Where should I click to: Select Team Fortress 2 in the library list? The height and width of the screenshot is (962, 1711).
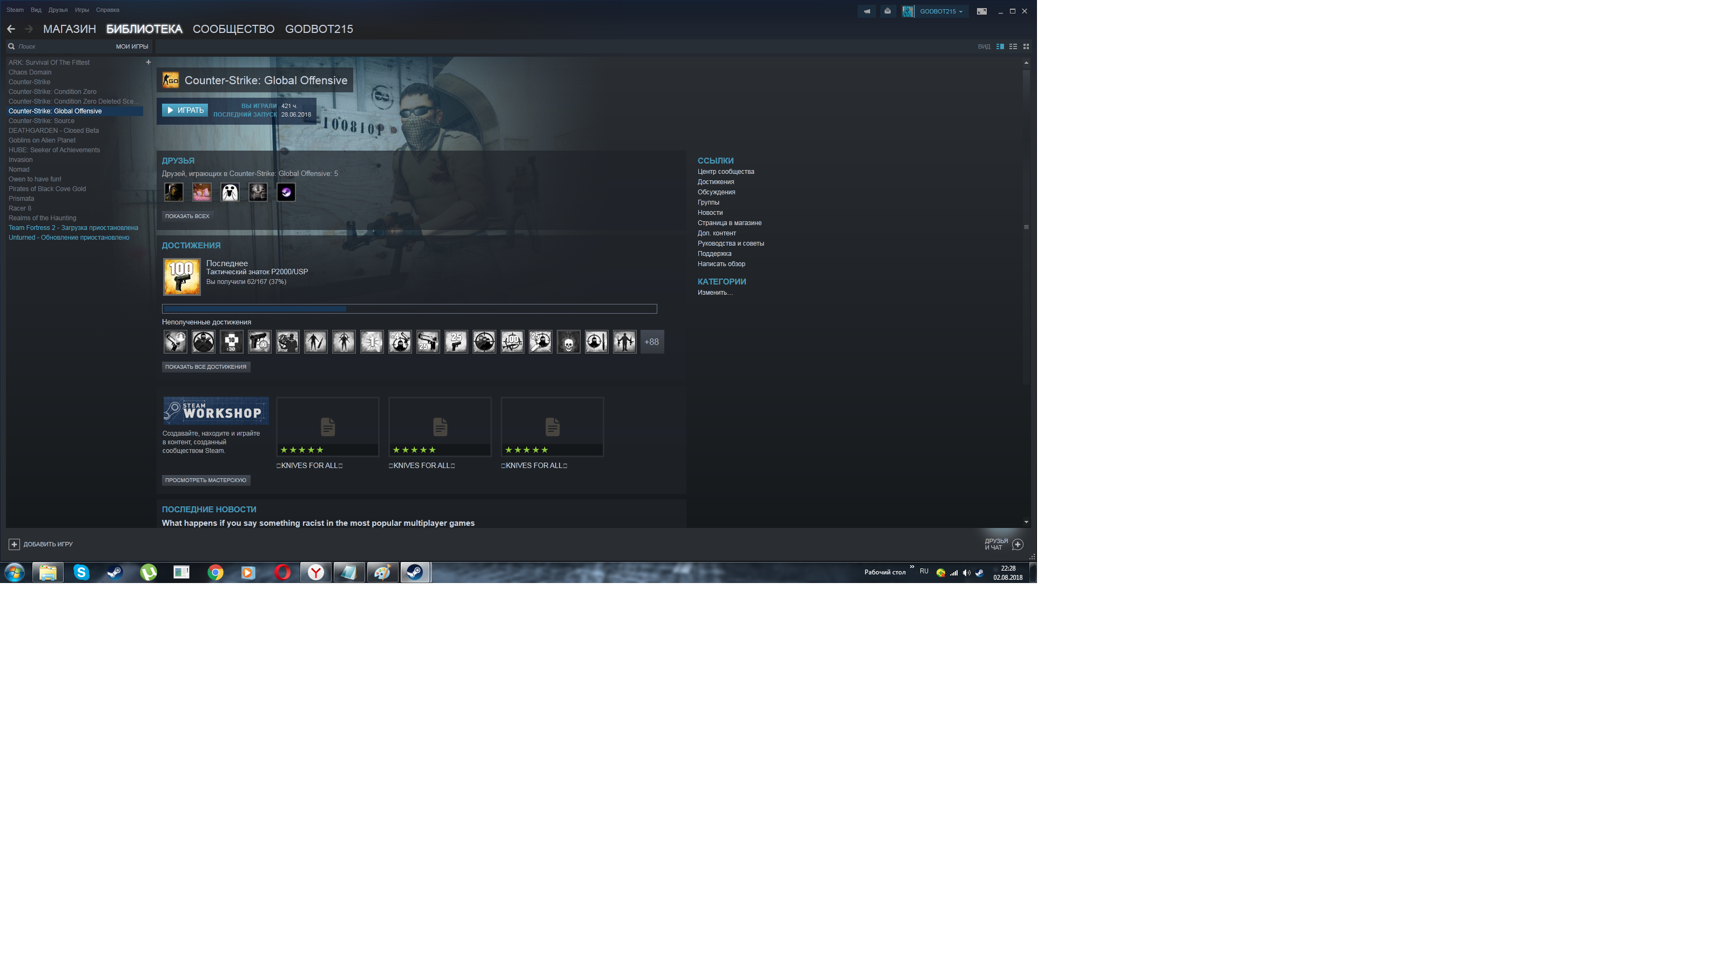[74, 228]
